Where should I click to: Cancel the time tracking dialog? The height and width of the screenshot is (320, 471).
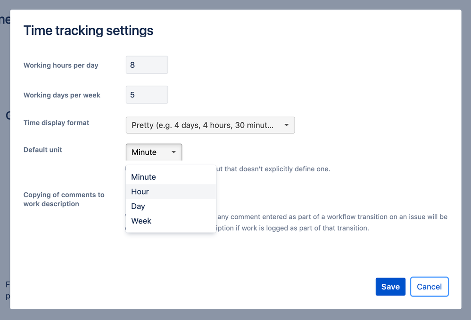coord(429,287)
